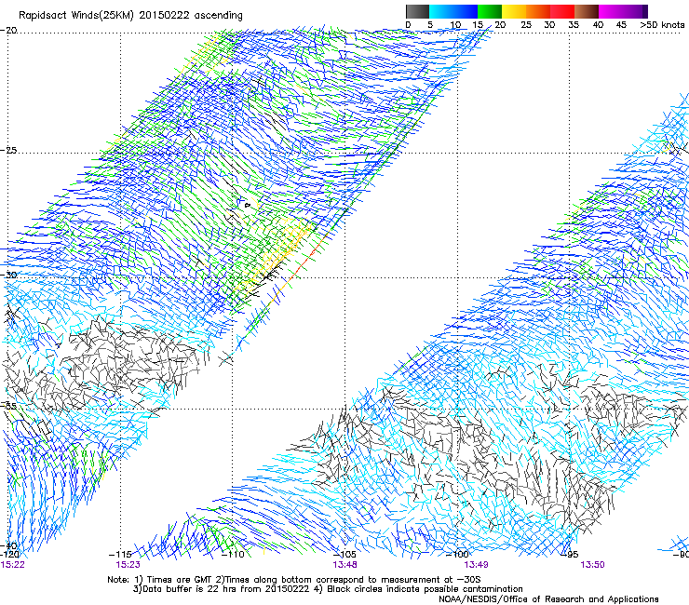Click the '-95' longitude label
The image size is (689, 605).
pyautogui.click(x=570, y=555)
